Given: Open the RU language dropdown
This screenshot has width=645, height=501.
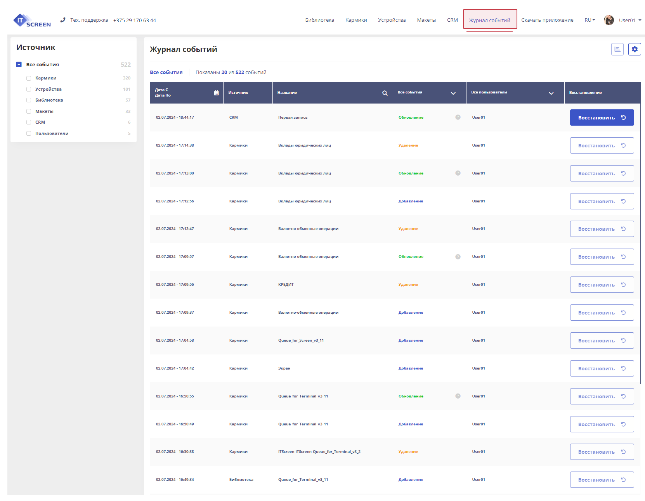Looking at the screenshot, I should [590, 20].
